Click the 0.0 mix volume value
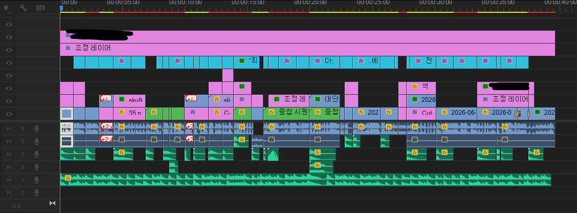Image resolution: width=577 pixels, height=213 pixels. [x=16, y=206]
